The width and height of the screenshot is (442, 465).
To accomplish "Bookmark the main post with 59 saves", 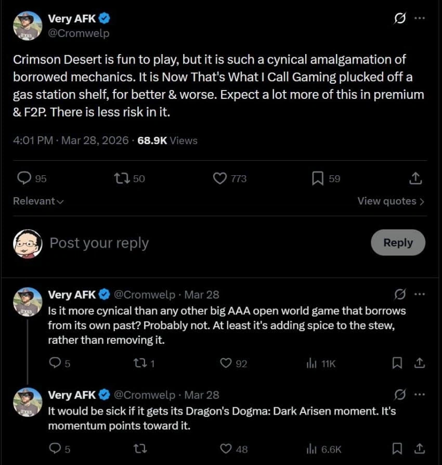I will [317, 178].
